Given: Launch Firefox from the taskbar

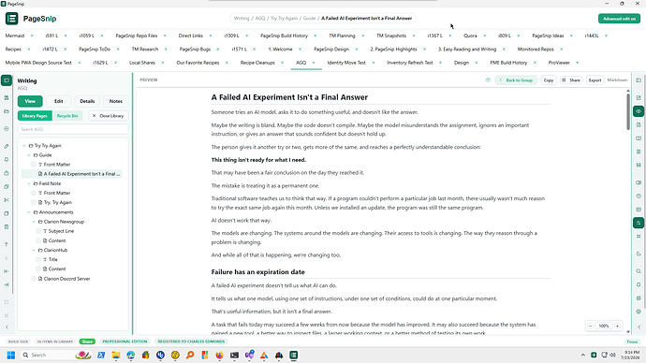Looking at the screenshot, I should (x=219, y=355).
